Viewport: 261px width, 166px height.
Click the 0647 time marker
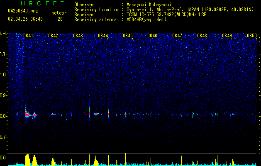pos(177,36)
